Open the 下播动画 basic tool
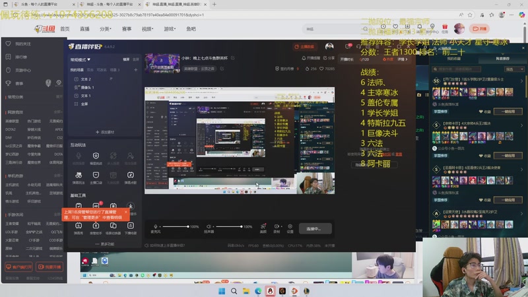528x297 pixels. tap(130, 228)
